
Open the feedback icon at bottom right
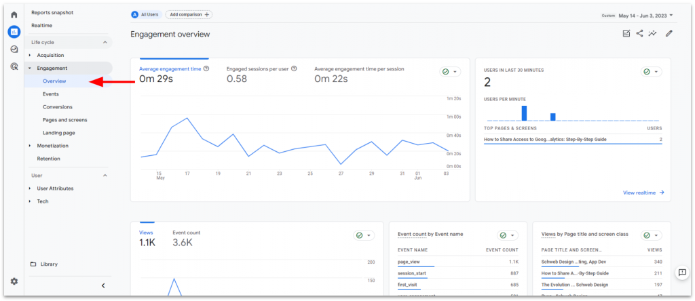point(681,273)
